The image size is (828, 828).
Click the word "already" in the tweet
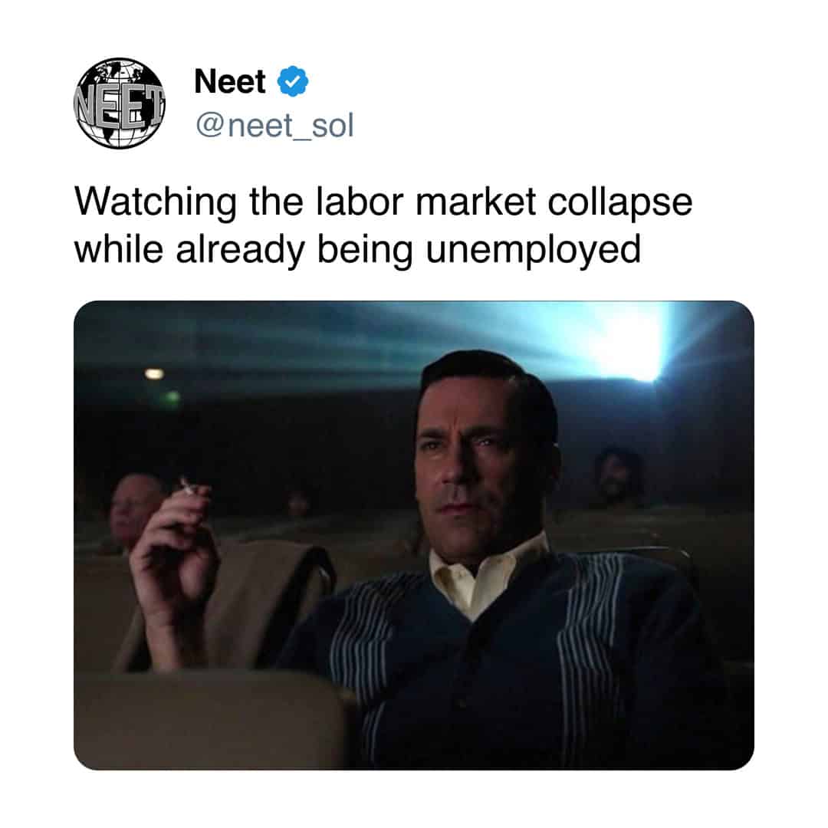(240, 250)
